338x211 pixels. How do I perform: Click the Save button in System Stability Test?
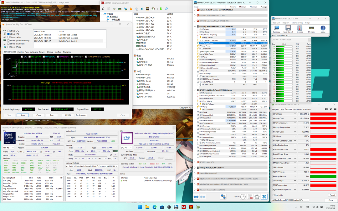tap(52, 115)
